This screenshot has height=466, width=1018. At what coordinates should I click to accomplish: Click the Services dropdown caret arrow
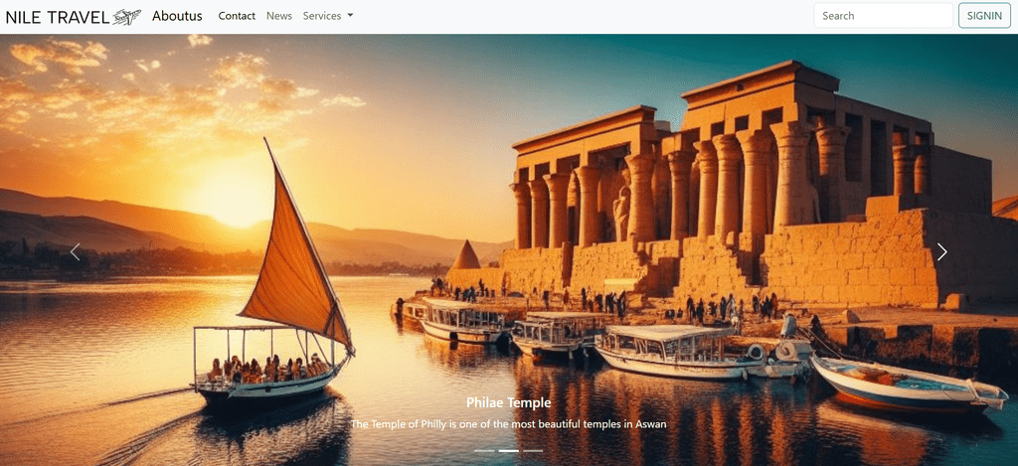click(351, 16)
